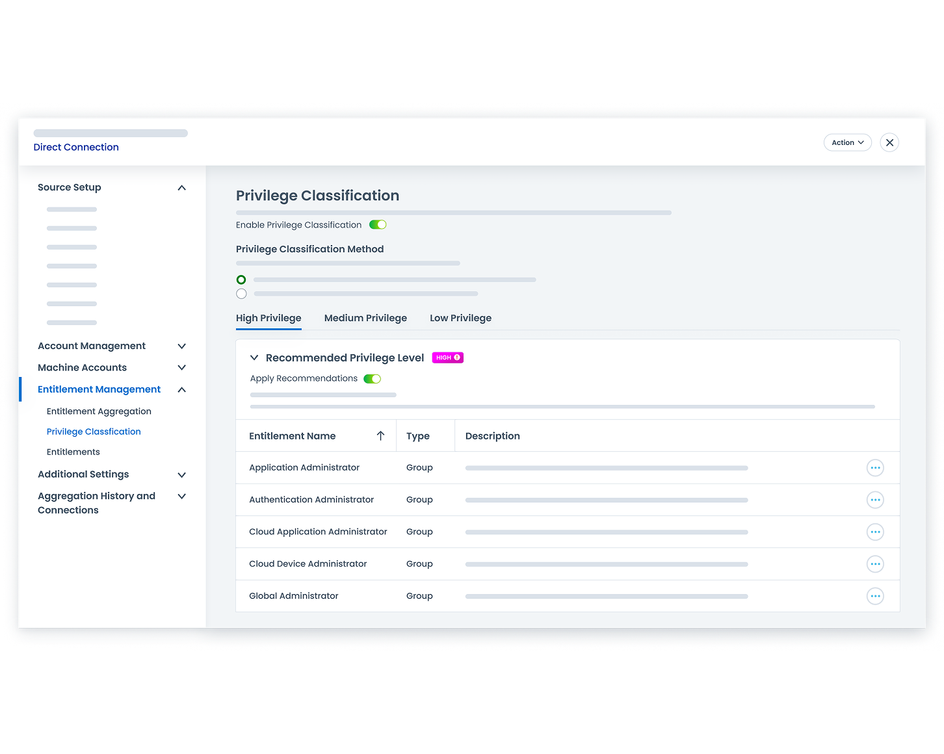This screenshot has width=944, height=754.
Task: Collapse the Source Setup section
Action: pyautogui.click(x=182, y=187)
